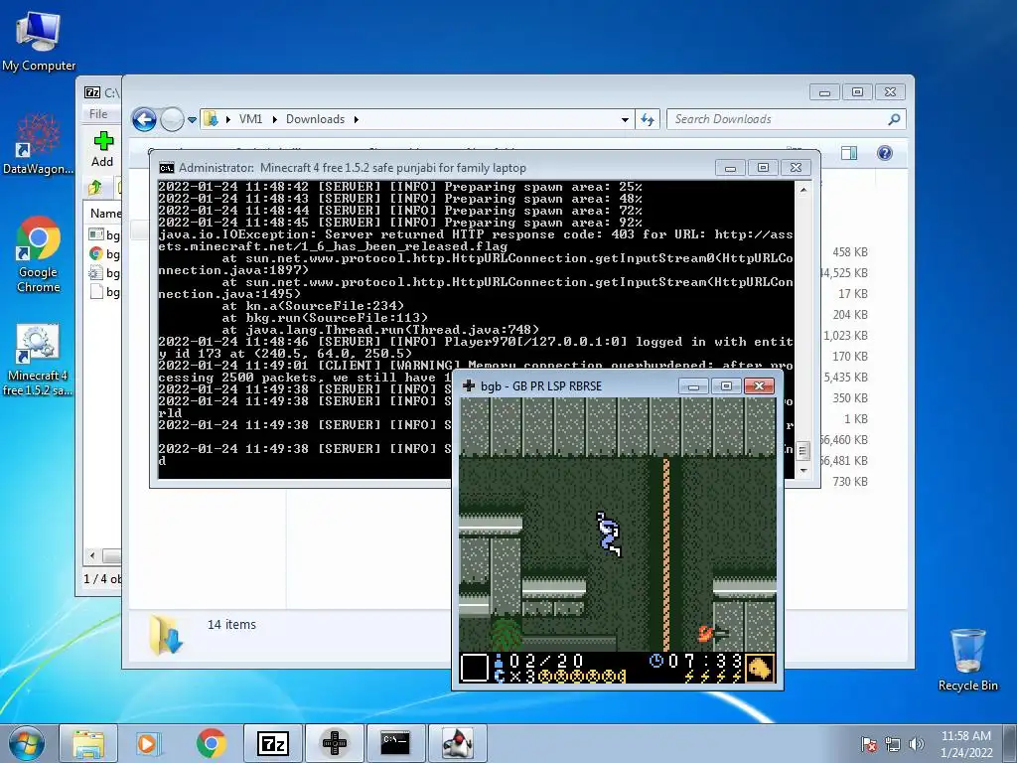Select the 1,023 KB file row
The height and width of the screenshot is (763, 1017).
(846, 336)
